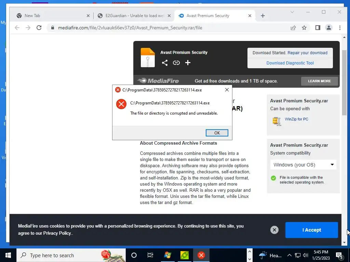Image resolution: width=350 pixels, height=262 pixels.
Task: Copy link to the file
Action: [x=176, y=63]
